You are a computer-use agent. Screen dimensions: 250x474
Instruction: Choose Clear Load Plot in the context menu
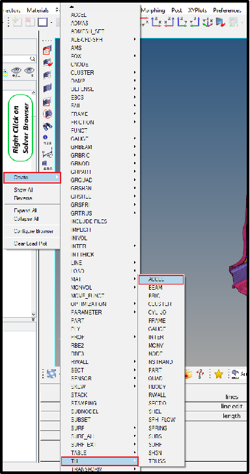(31, 244)
